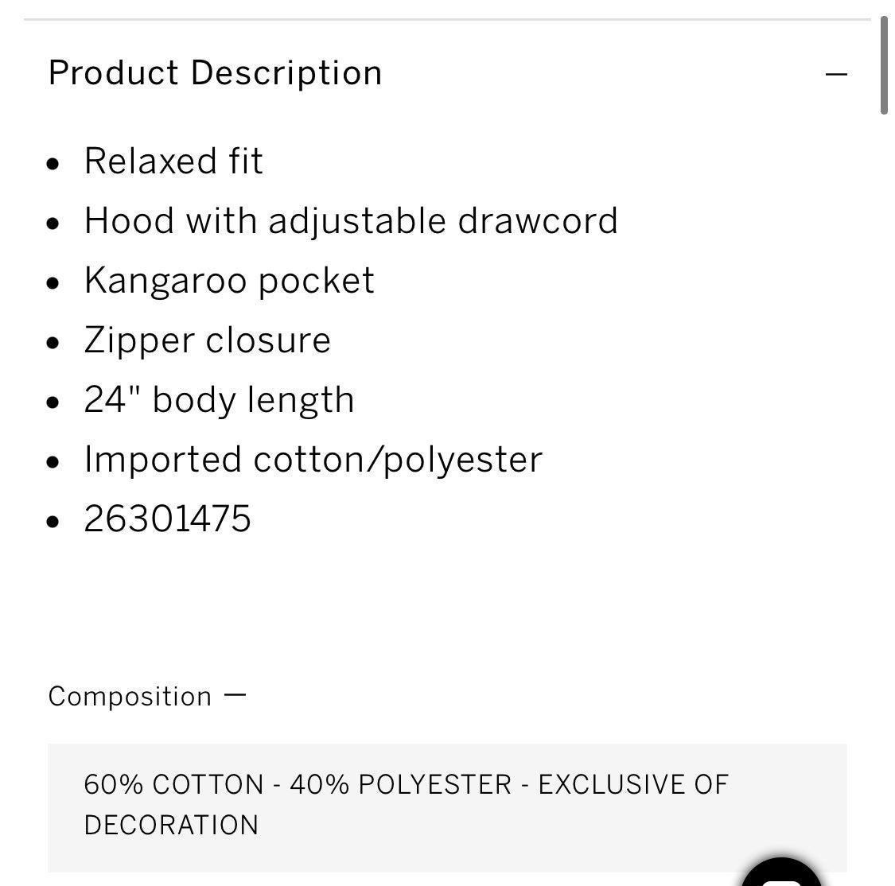Click the Hood with adjustable drawcord line
This screenshot has width=895, height=886.
[351, 221]
